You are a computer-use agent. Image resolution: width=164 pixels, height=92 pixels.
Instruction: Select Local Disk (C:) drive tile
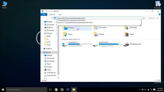point(77,44)
